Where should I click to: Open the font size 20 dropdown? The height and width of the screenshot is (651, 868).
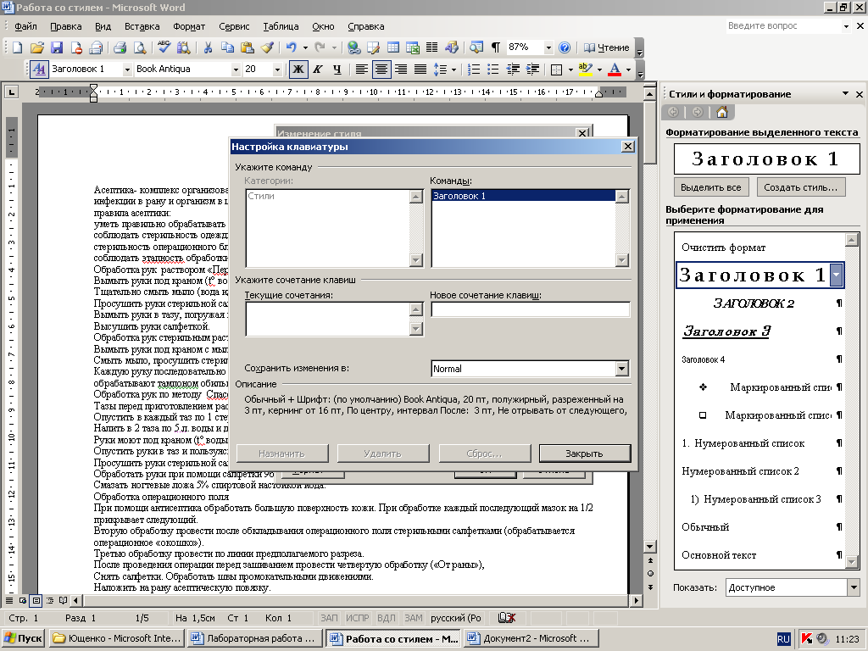click(x=277, y=70)
